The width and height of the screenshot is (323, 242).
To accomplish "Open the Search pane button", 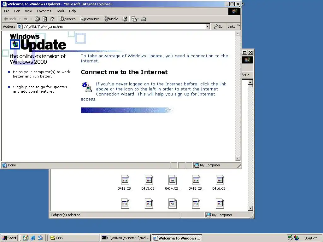I will [x=68, y=19].
